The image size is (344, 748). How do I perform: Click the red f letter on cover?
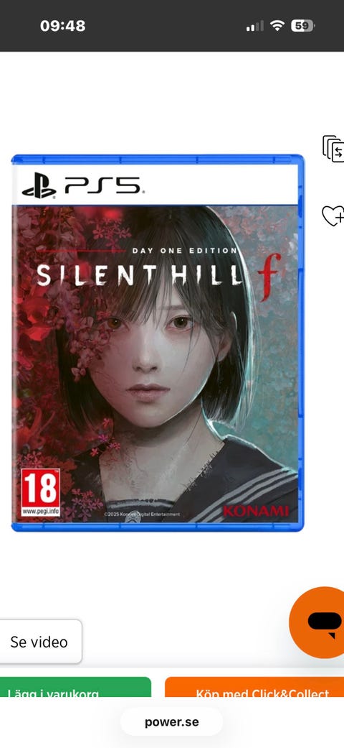tap(269, 277)
